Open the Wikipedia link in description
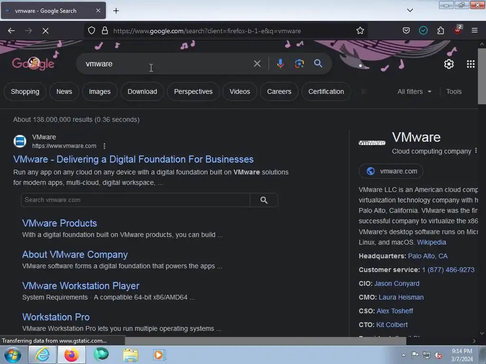This screenshot has height=364, width=486. tap(431, 242)
